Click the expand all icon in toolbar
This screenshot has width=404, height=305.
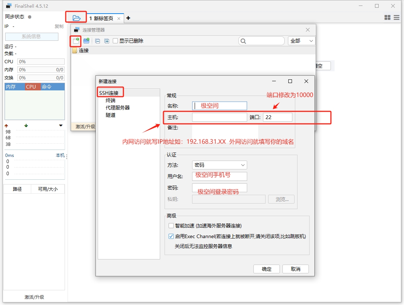click(107, 41)
